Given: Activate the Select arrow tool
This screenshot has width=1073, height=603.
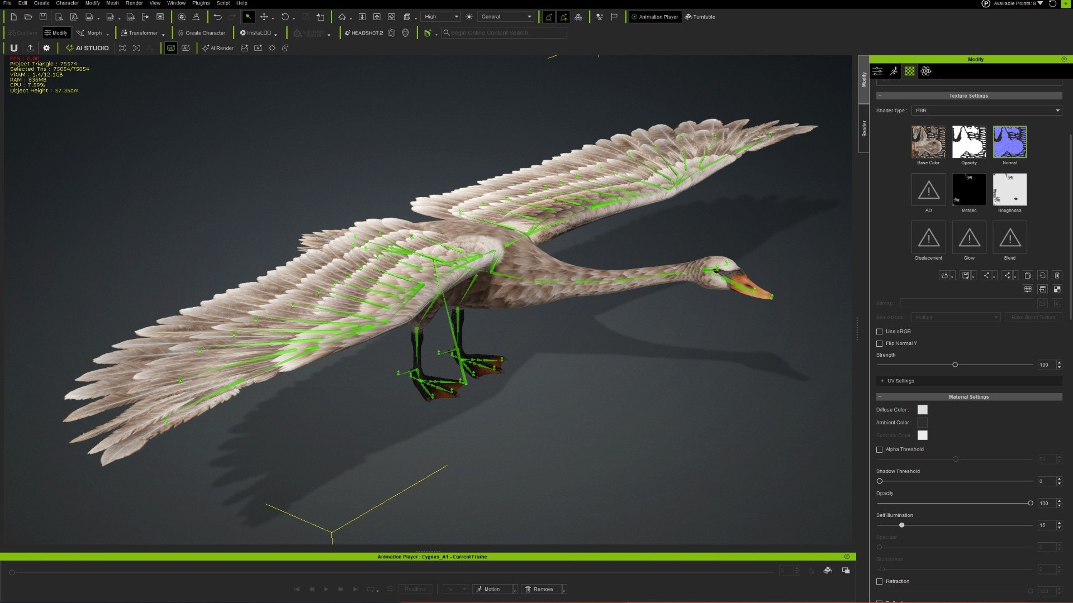Looking at the screenshot, I should (x=248, y=17).
